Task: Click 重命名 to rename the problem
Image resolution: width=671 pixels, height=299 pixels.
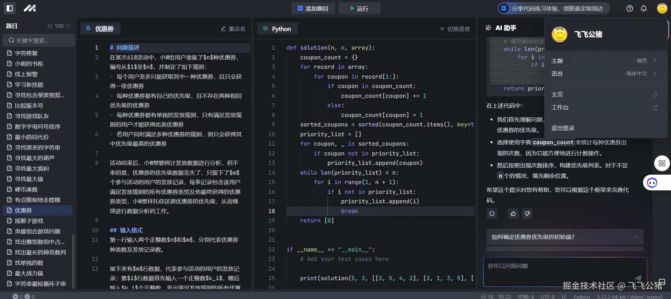Action: click(x=233, y=29)
